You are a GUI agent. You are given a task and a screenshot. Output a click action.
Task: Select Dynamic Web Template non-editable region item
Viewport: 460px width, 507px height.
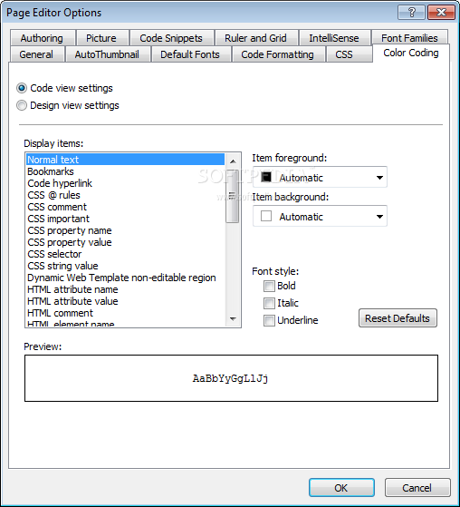tap(125, 278)
